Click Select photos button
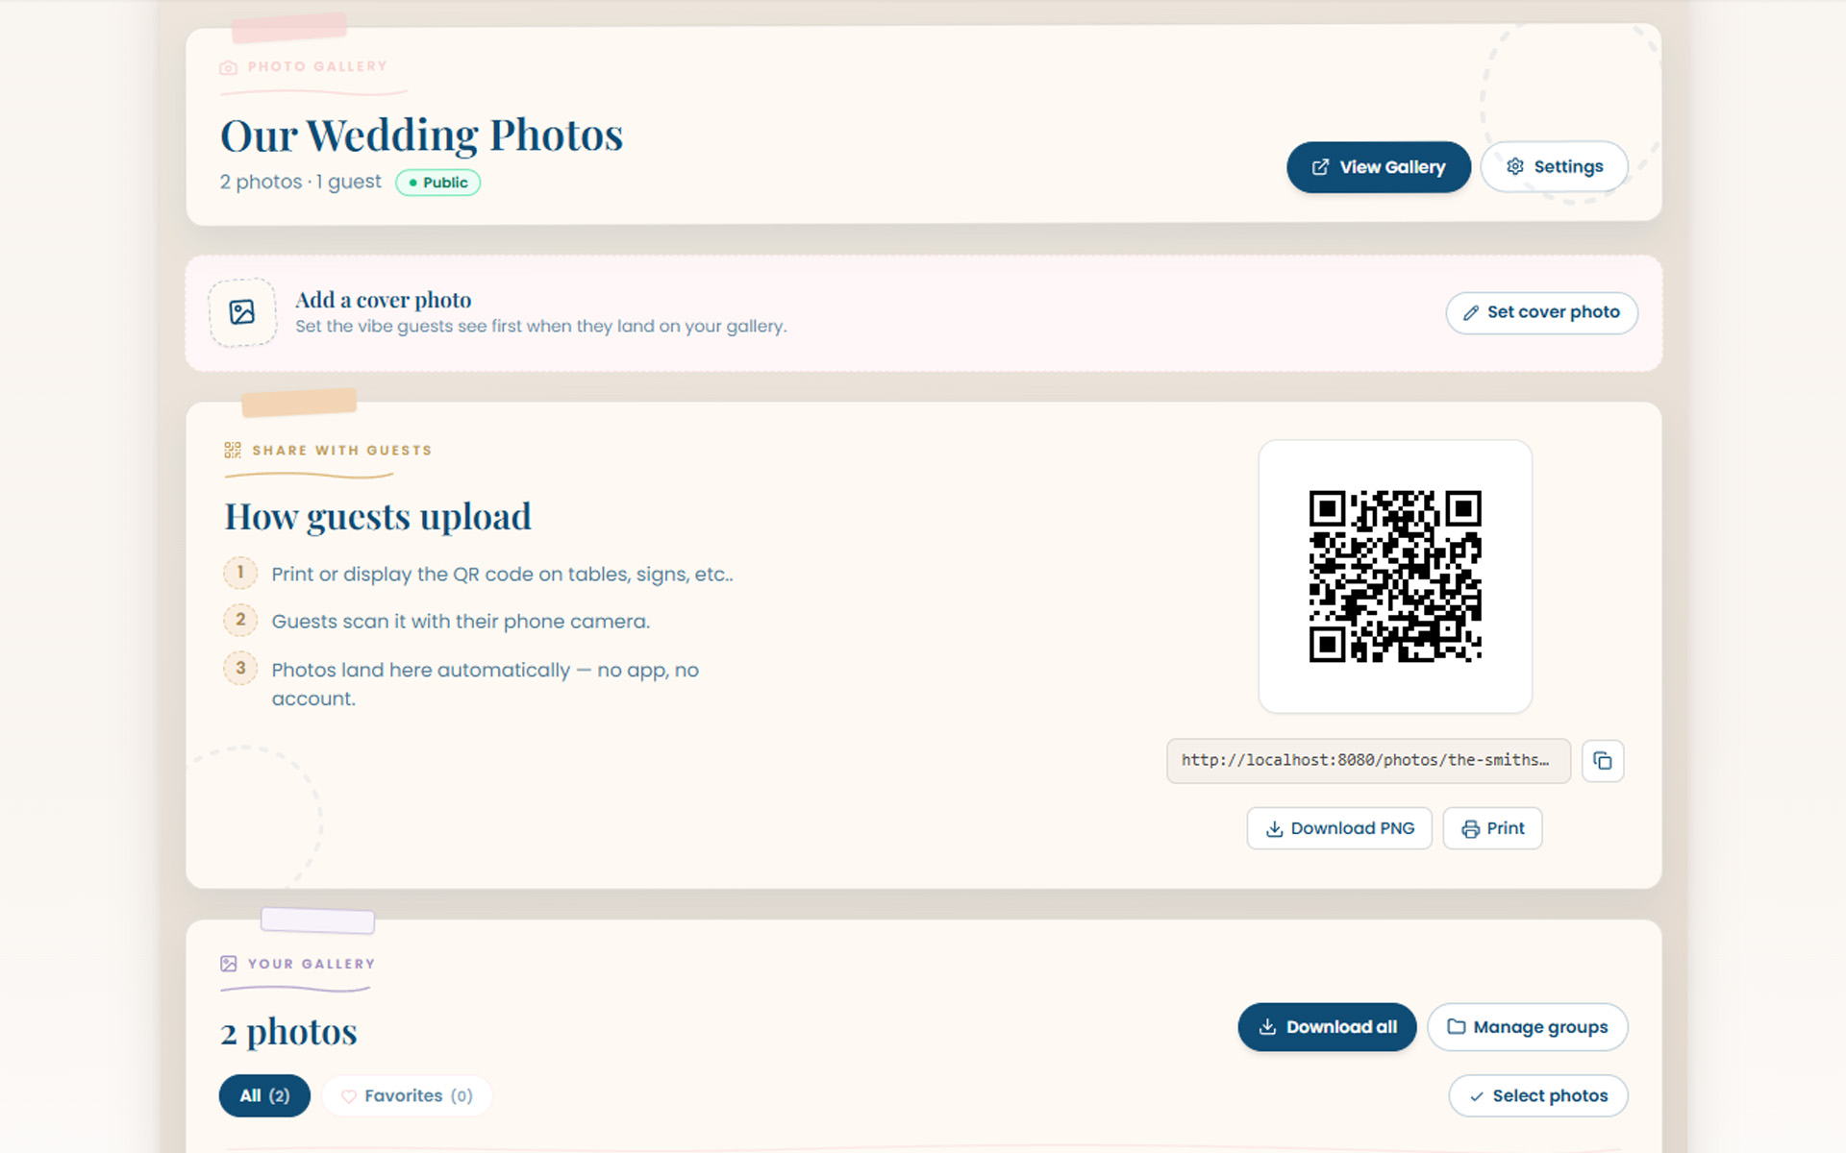The height and width of the screenshot is (1153, 1846). pos(1537,1095)
